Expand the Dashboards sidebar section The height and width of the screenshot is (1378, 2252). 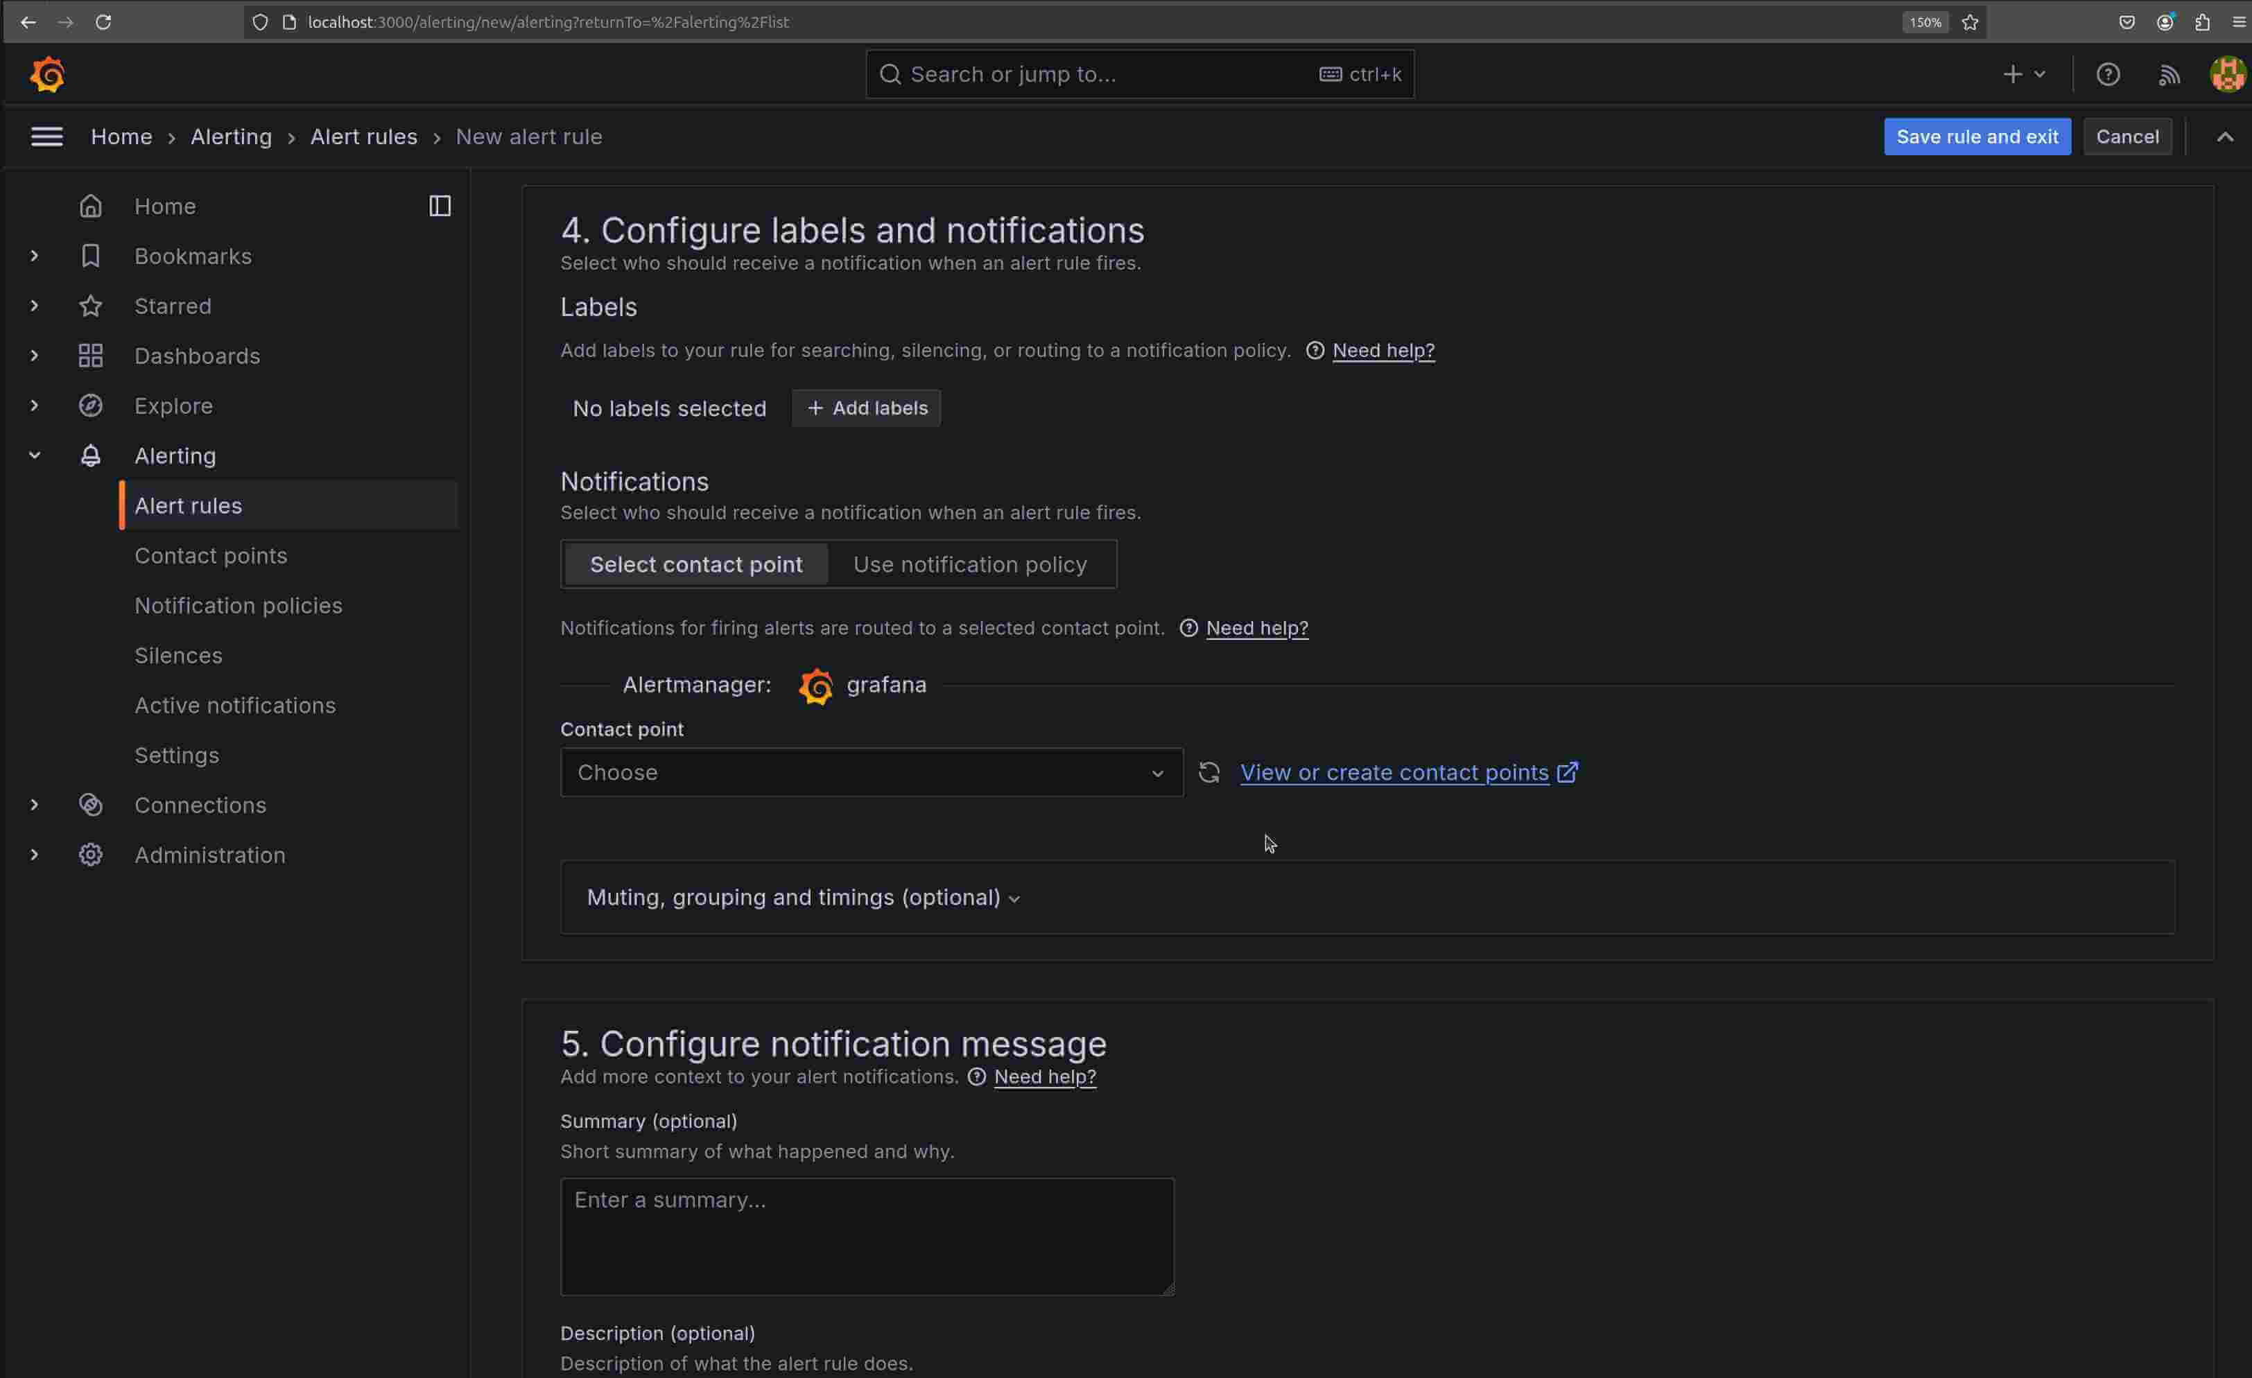click(35, 356)
